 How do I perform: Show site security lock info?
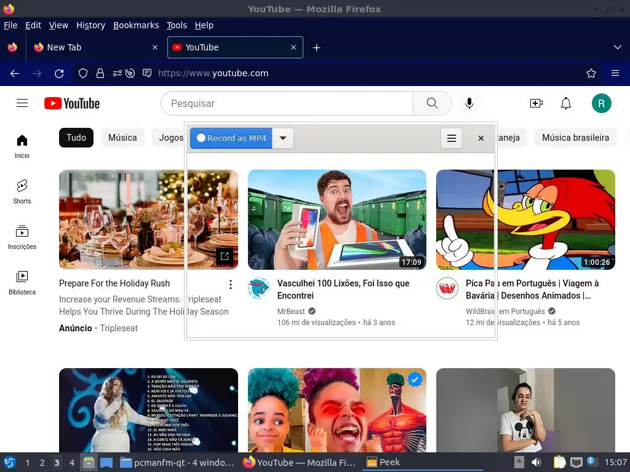pyautogui.click(x=100, y=73)
